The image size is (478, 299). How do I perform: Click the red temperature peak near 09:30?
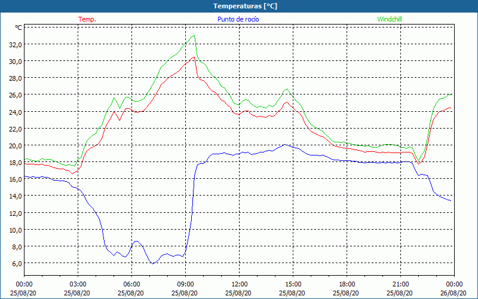[194, 57]
